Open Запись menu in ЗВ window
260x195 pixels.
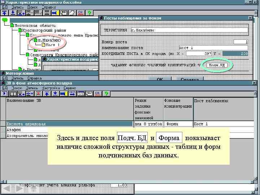click(x=32, y=88)
